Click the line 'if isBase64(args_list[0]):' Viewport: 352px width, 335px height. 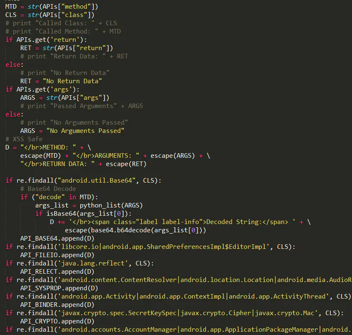tap(83, 214)
